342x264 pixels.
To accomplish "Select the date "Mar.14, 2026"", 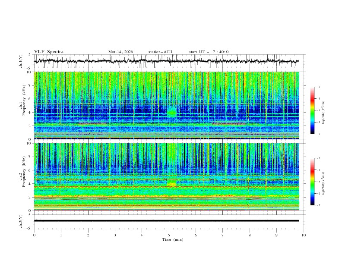I will pos(120,52).
